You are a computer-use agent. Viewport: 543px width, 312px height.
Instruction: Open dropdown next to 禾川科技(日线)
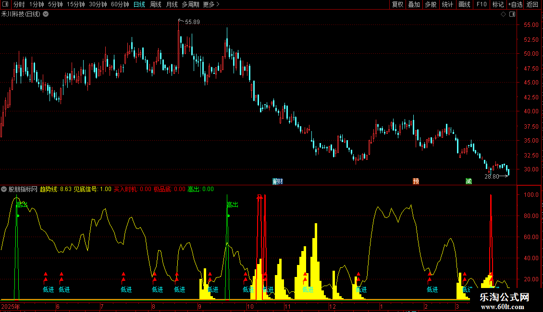click(x=45, y=14)
